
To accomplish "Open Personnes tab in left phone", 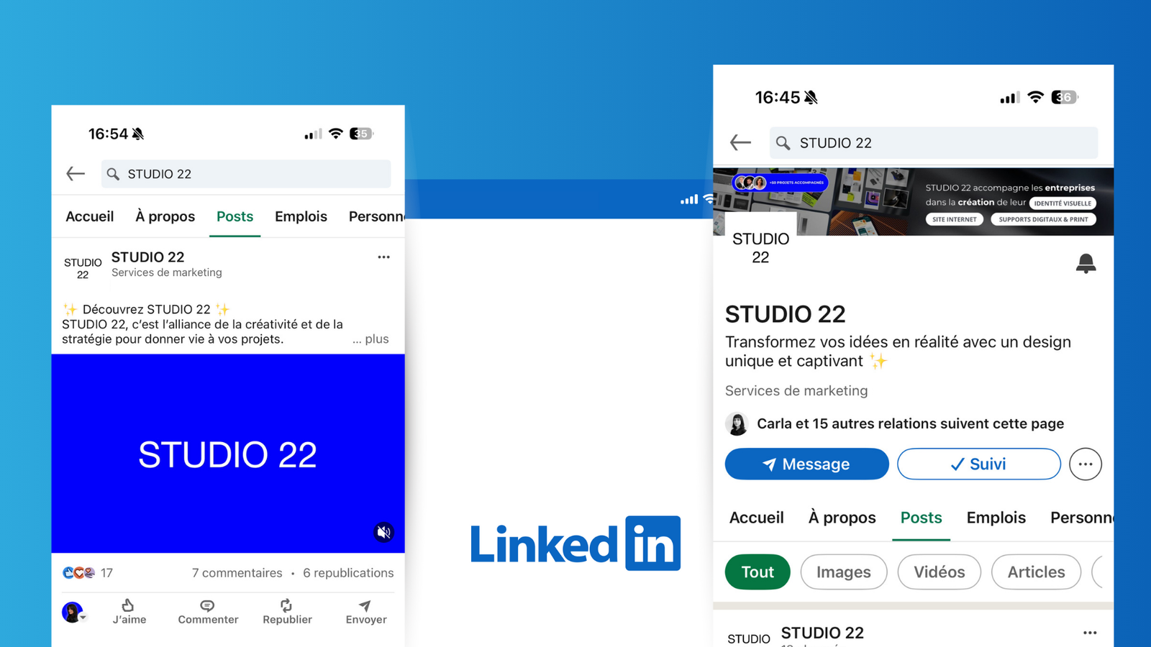I will [376, 216].
